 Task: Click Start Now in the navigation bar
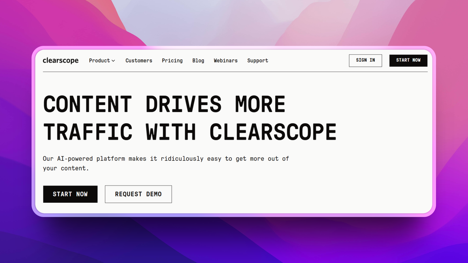coord(408,60)
